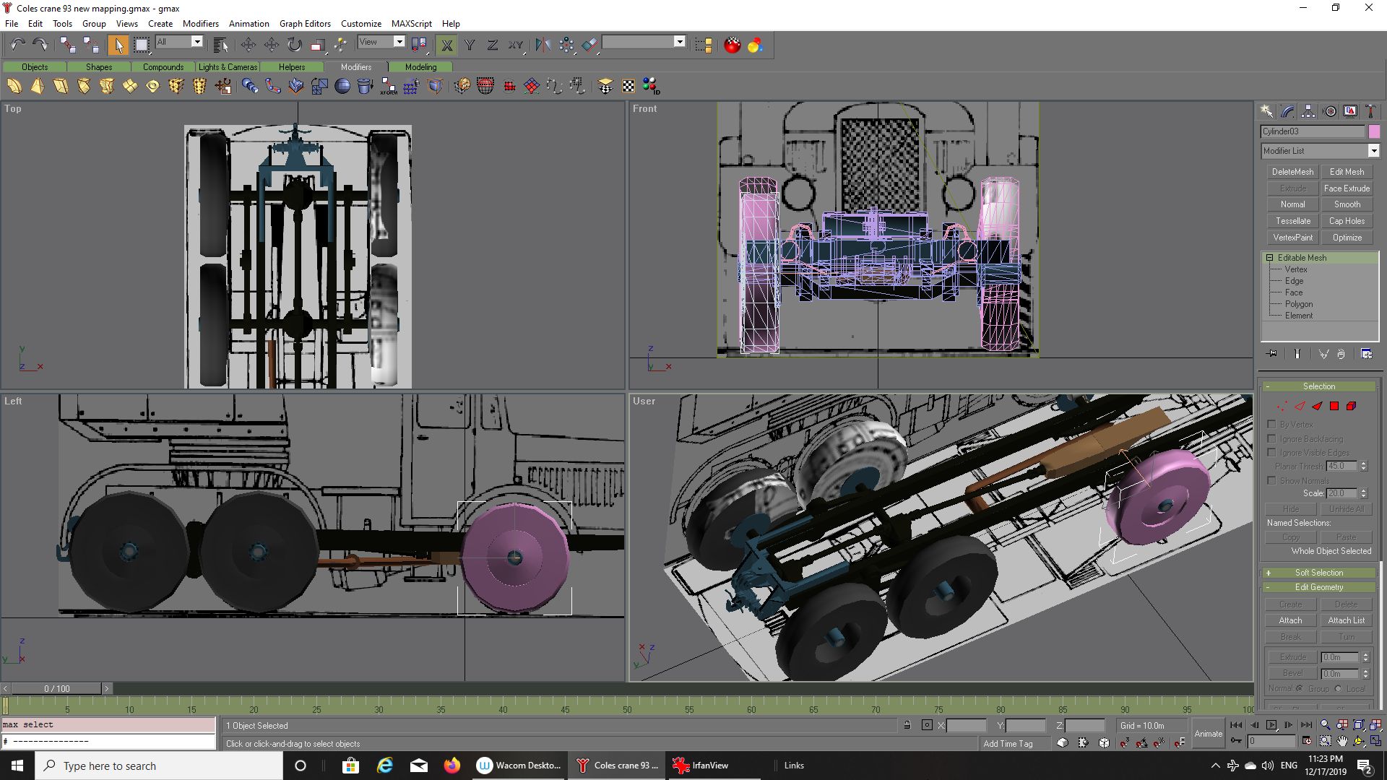Click the Cylinder03 object name field
Image resolution: width=1387 pixels, height=780 pixels.
click(1311, 131)
